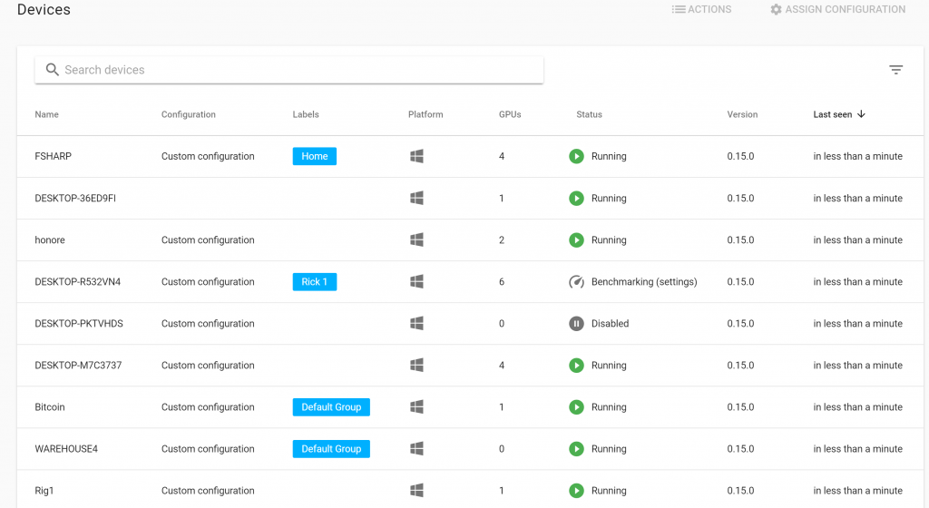Click the running status icon for honore
Screen dimensions: 929x508
pyautogui.click(x=576, y=239)
